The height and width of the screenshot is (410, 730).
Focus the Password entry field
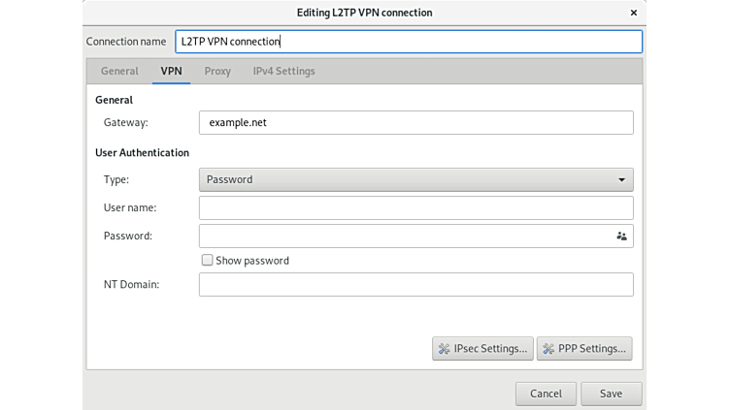pyautogui.click(x=403, y=236)
